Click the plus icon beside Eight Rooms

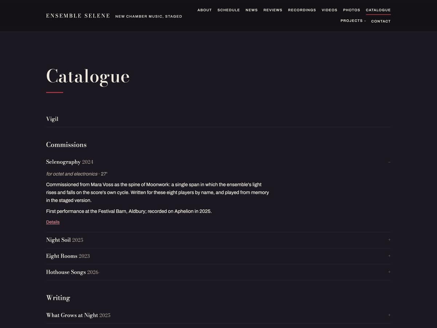[x=389, y=256]
